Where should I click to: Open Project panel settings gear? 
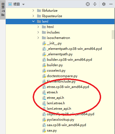pyautogui.click(x=104, y=4)
